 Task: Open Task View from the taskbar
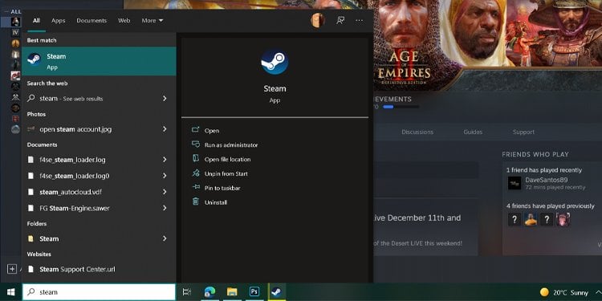tap(186, 292)
